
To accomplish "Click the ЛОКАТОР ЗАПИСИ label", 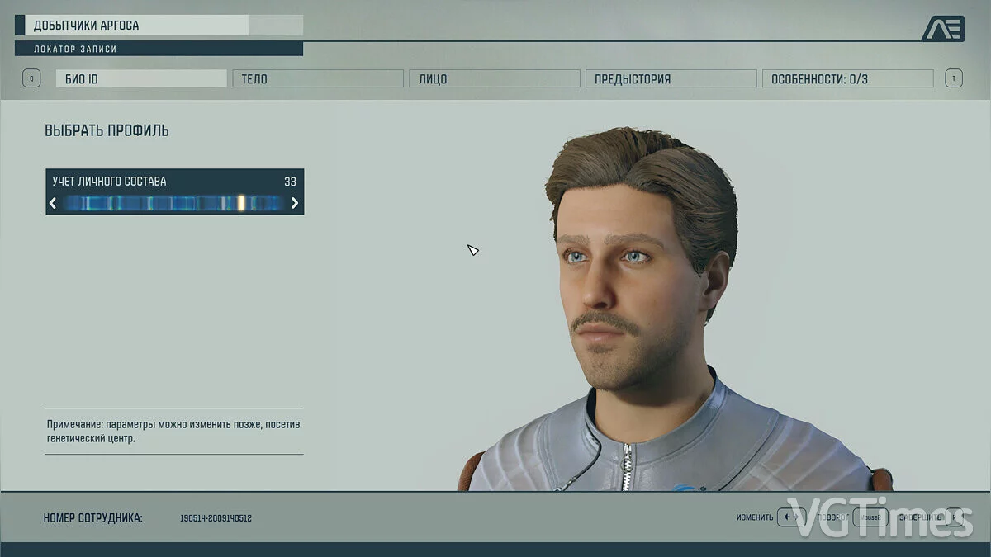I will point(75,49).
